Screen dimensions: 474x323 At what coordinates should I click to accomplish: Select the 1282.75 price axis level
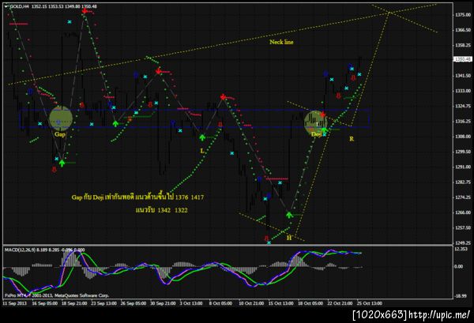pos(463,182)
